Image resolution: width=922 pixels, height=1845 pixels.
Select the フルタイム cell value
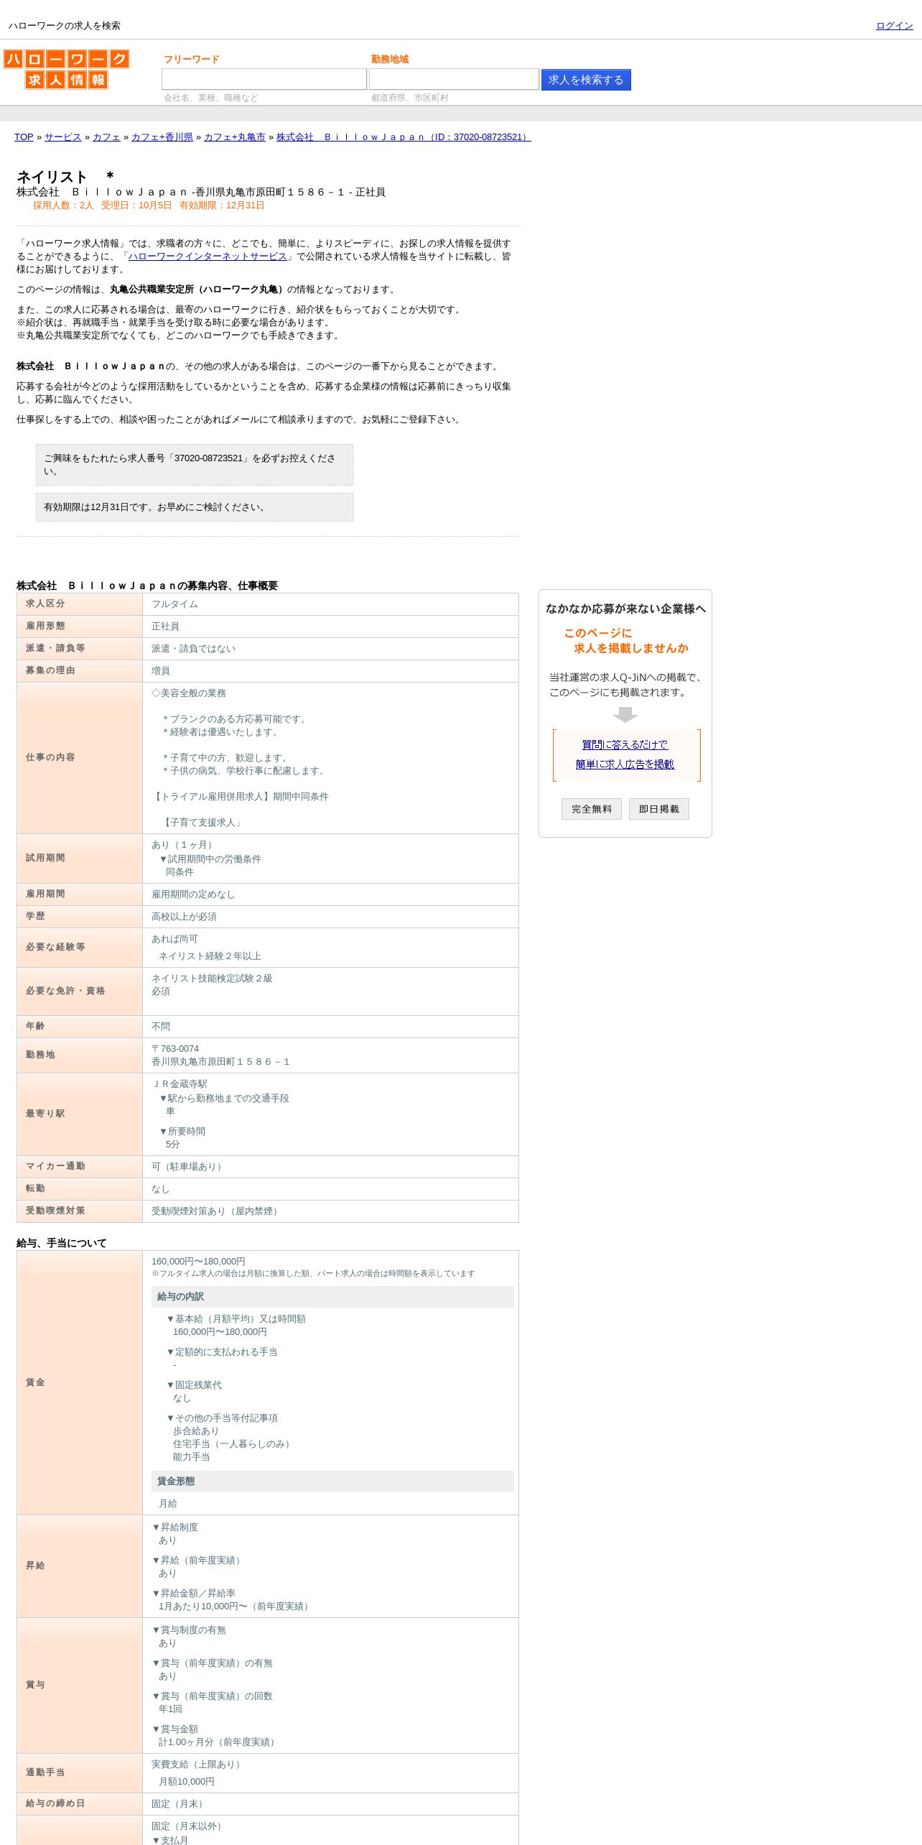click(x=174, y=604)
